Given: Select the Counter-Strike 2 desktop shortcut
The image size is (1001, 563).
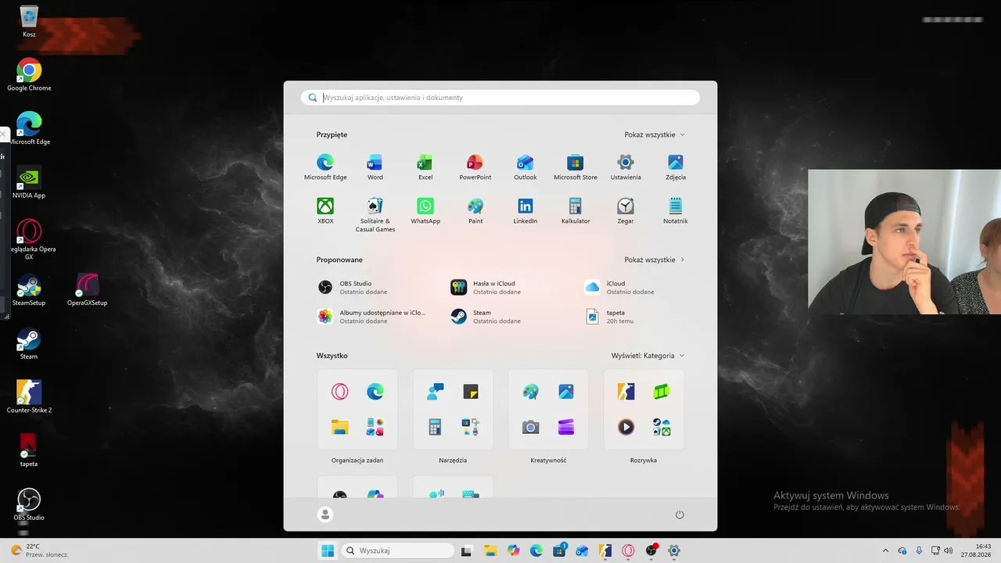Looking at the screenshot, I should pos(29,397).
